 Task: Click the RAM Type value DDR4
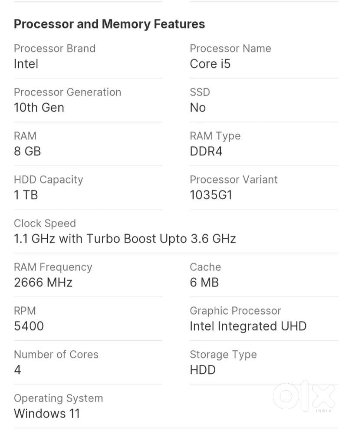[x=206, y=152]
